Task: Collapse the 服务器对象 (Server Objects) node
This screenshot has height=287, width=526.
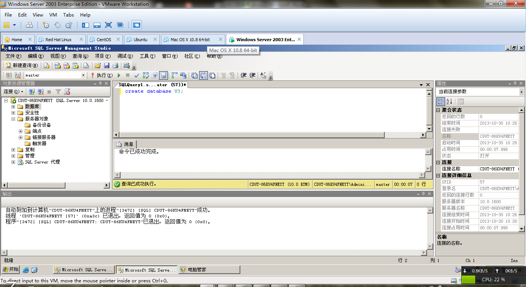Action: pos(13,119)
